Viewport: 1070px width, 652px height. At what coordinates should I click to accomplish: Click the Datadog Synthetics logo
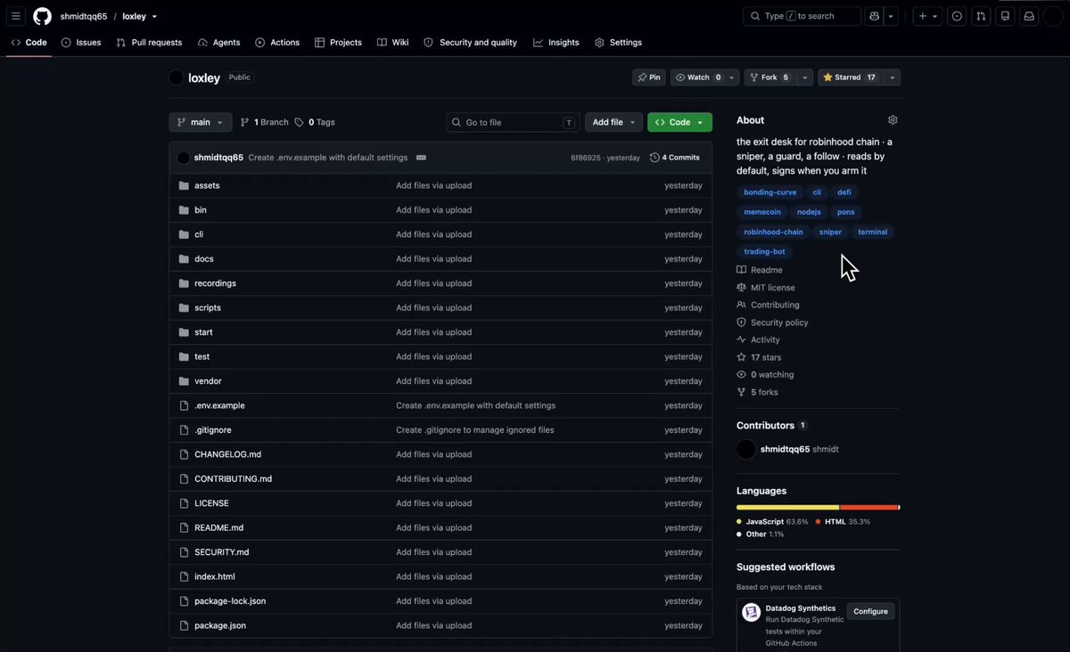pos(752,612)
